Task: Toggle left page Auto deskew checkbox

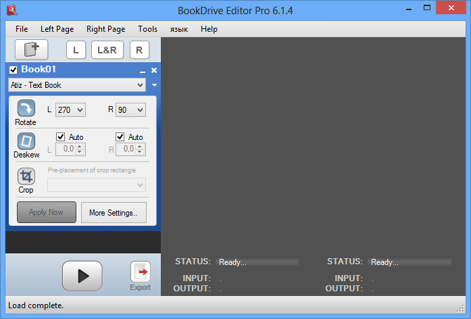Action: [60, 137]
